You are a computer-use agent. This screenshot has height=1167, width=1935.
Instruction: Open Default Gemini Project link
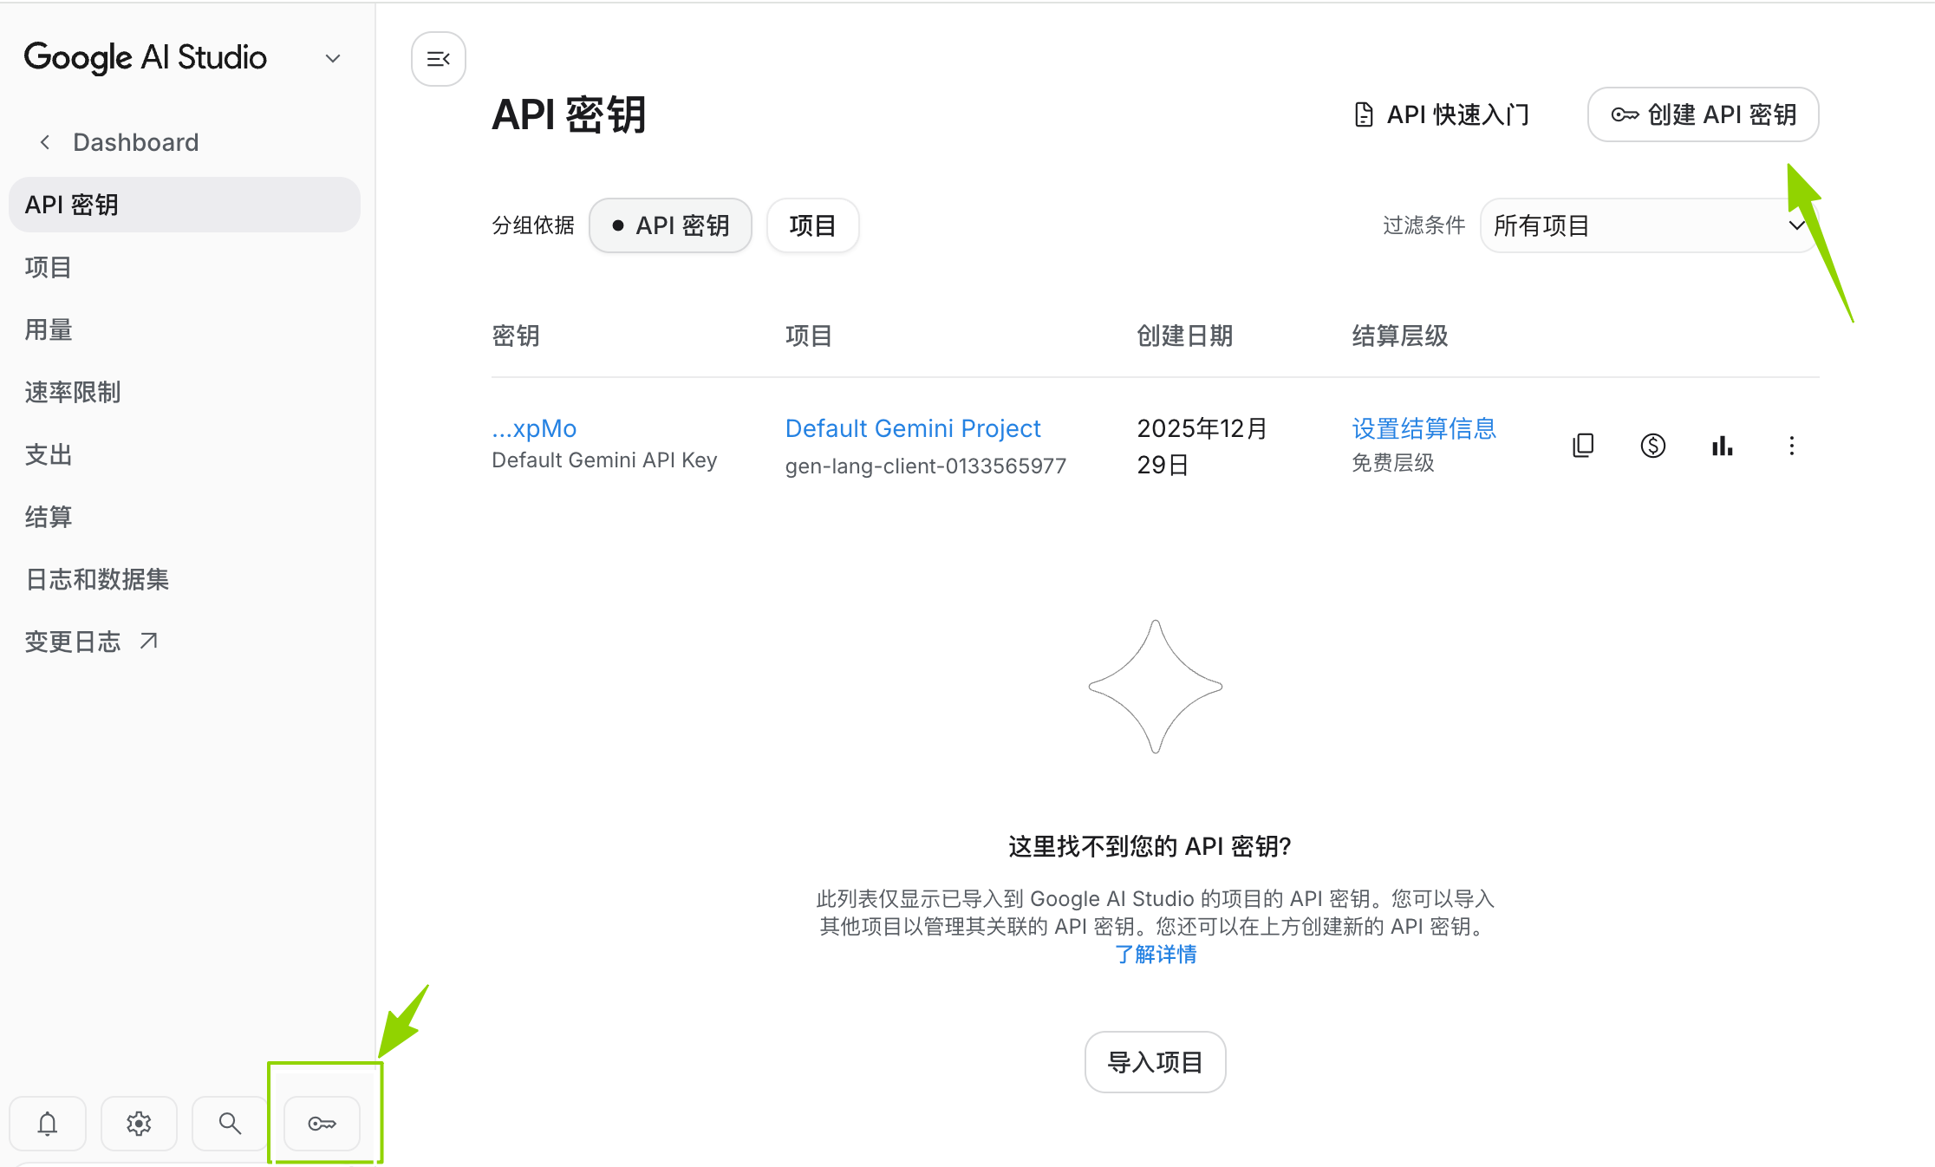pos(913,428)
